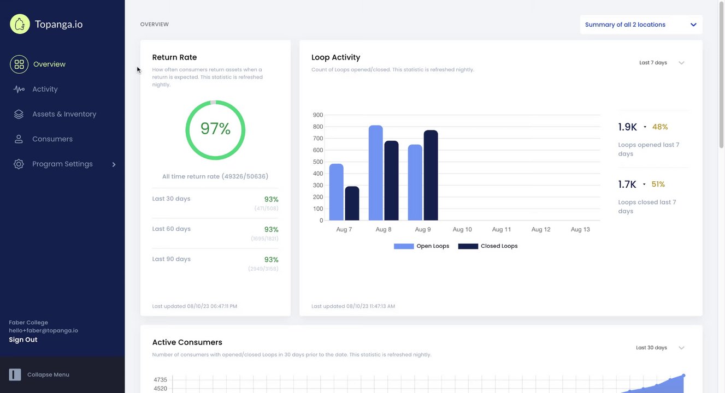Image resolution: width=725 pixels, height=393 pixels.
Task: Open Active Consumers Last 30 days dropdown
Action: pos(660,348)
